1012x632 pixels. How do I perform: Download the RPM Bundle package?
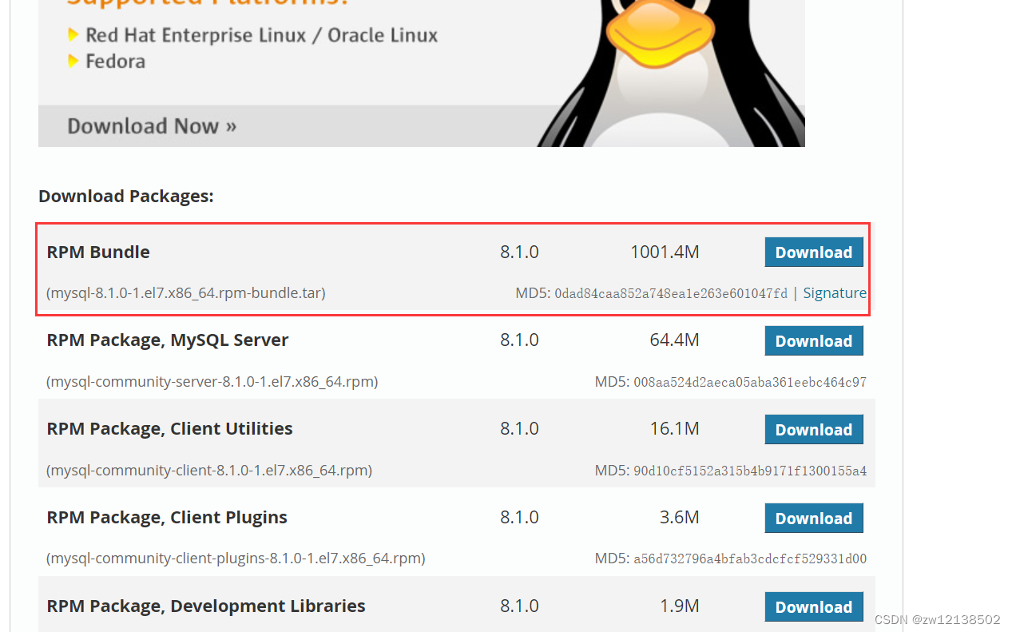[814, 252]
